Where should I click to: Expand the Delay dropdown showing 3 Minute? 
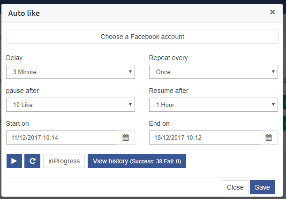[x=70, y=72]
